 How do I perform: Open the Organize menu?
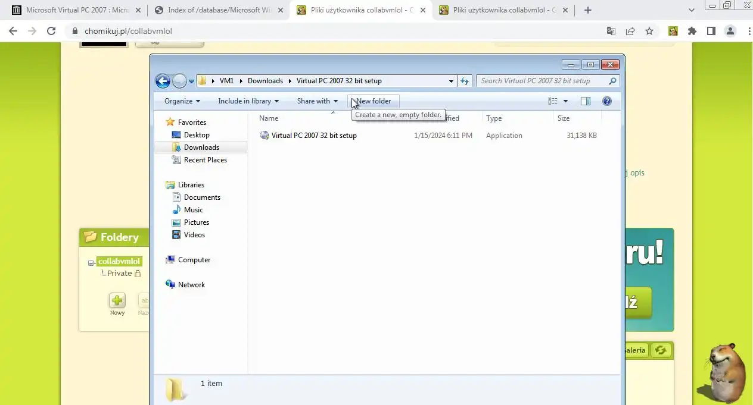coord(182,101)
